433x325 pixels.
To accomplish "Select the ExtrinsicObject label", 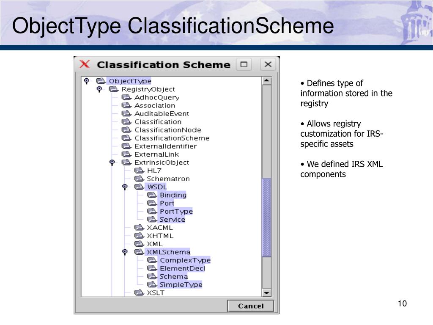I will coord(162,162).
